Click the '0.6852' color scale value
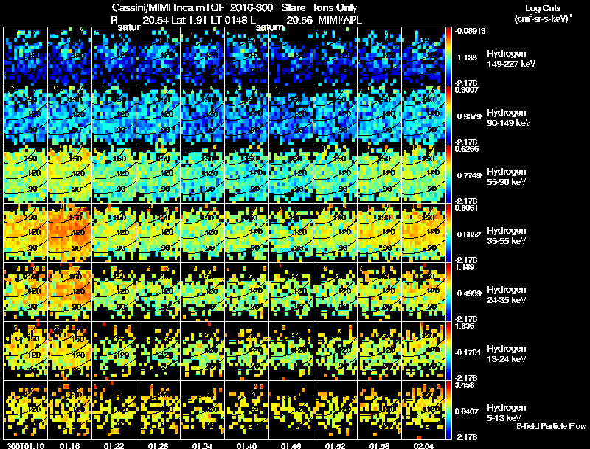Viewport: 590px width, 449px height. [469, 234]
